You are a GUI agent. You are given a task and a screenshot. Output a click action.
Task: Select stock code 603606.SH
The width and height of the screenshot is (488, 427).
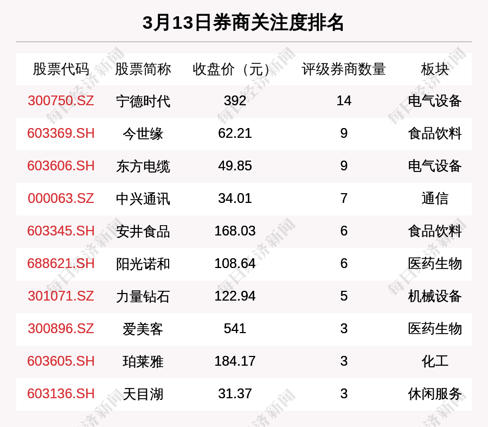click(61, 166)
